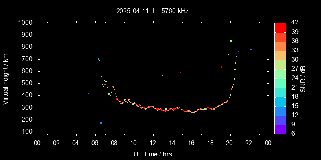Viewport: 321px width, 160px height.
Task: Select the light green 24–27 dB colorbar band
Action: pyautogui.click(x=280, y=73)
